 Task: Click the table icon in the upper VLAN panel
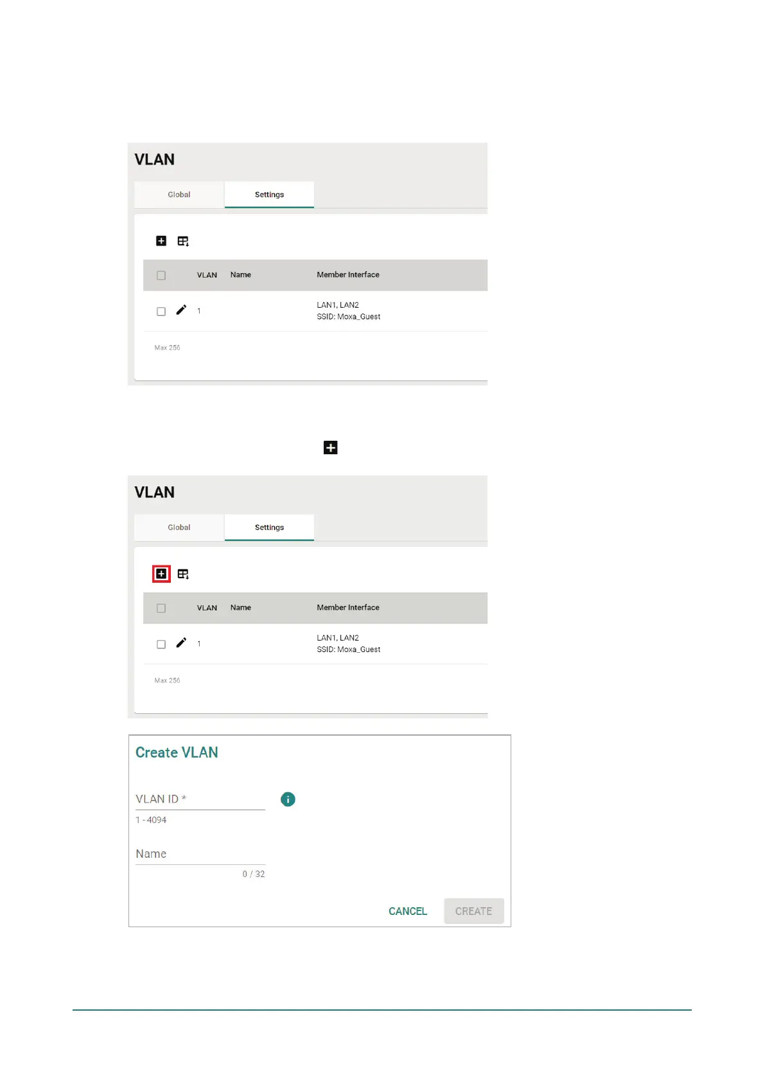coord(183,242)
